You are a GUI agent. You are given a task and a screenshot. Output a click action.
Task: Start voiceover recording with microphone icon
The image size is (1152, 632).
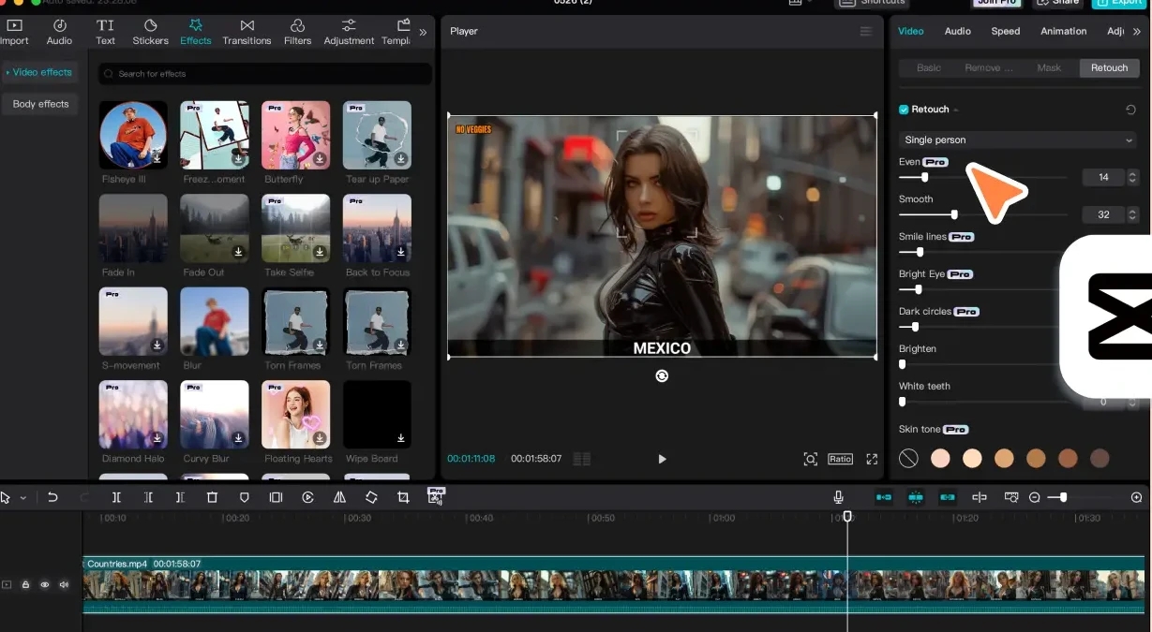(x=838, y=498)
